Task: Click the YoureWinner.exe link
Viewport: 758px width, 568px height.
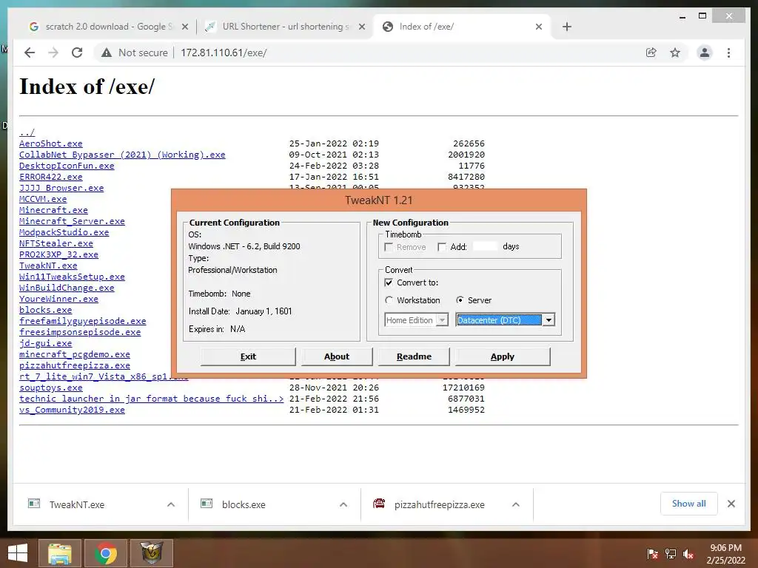Action: coord(58,299)
